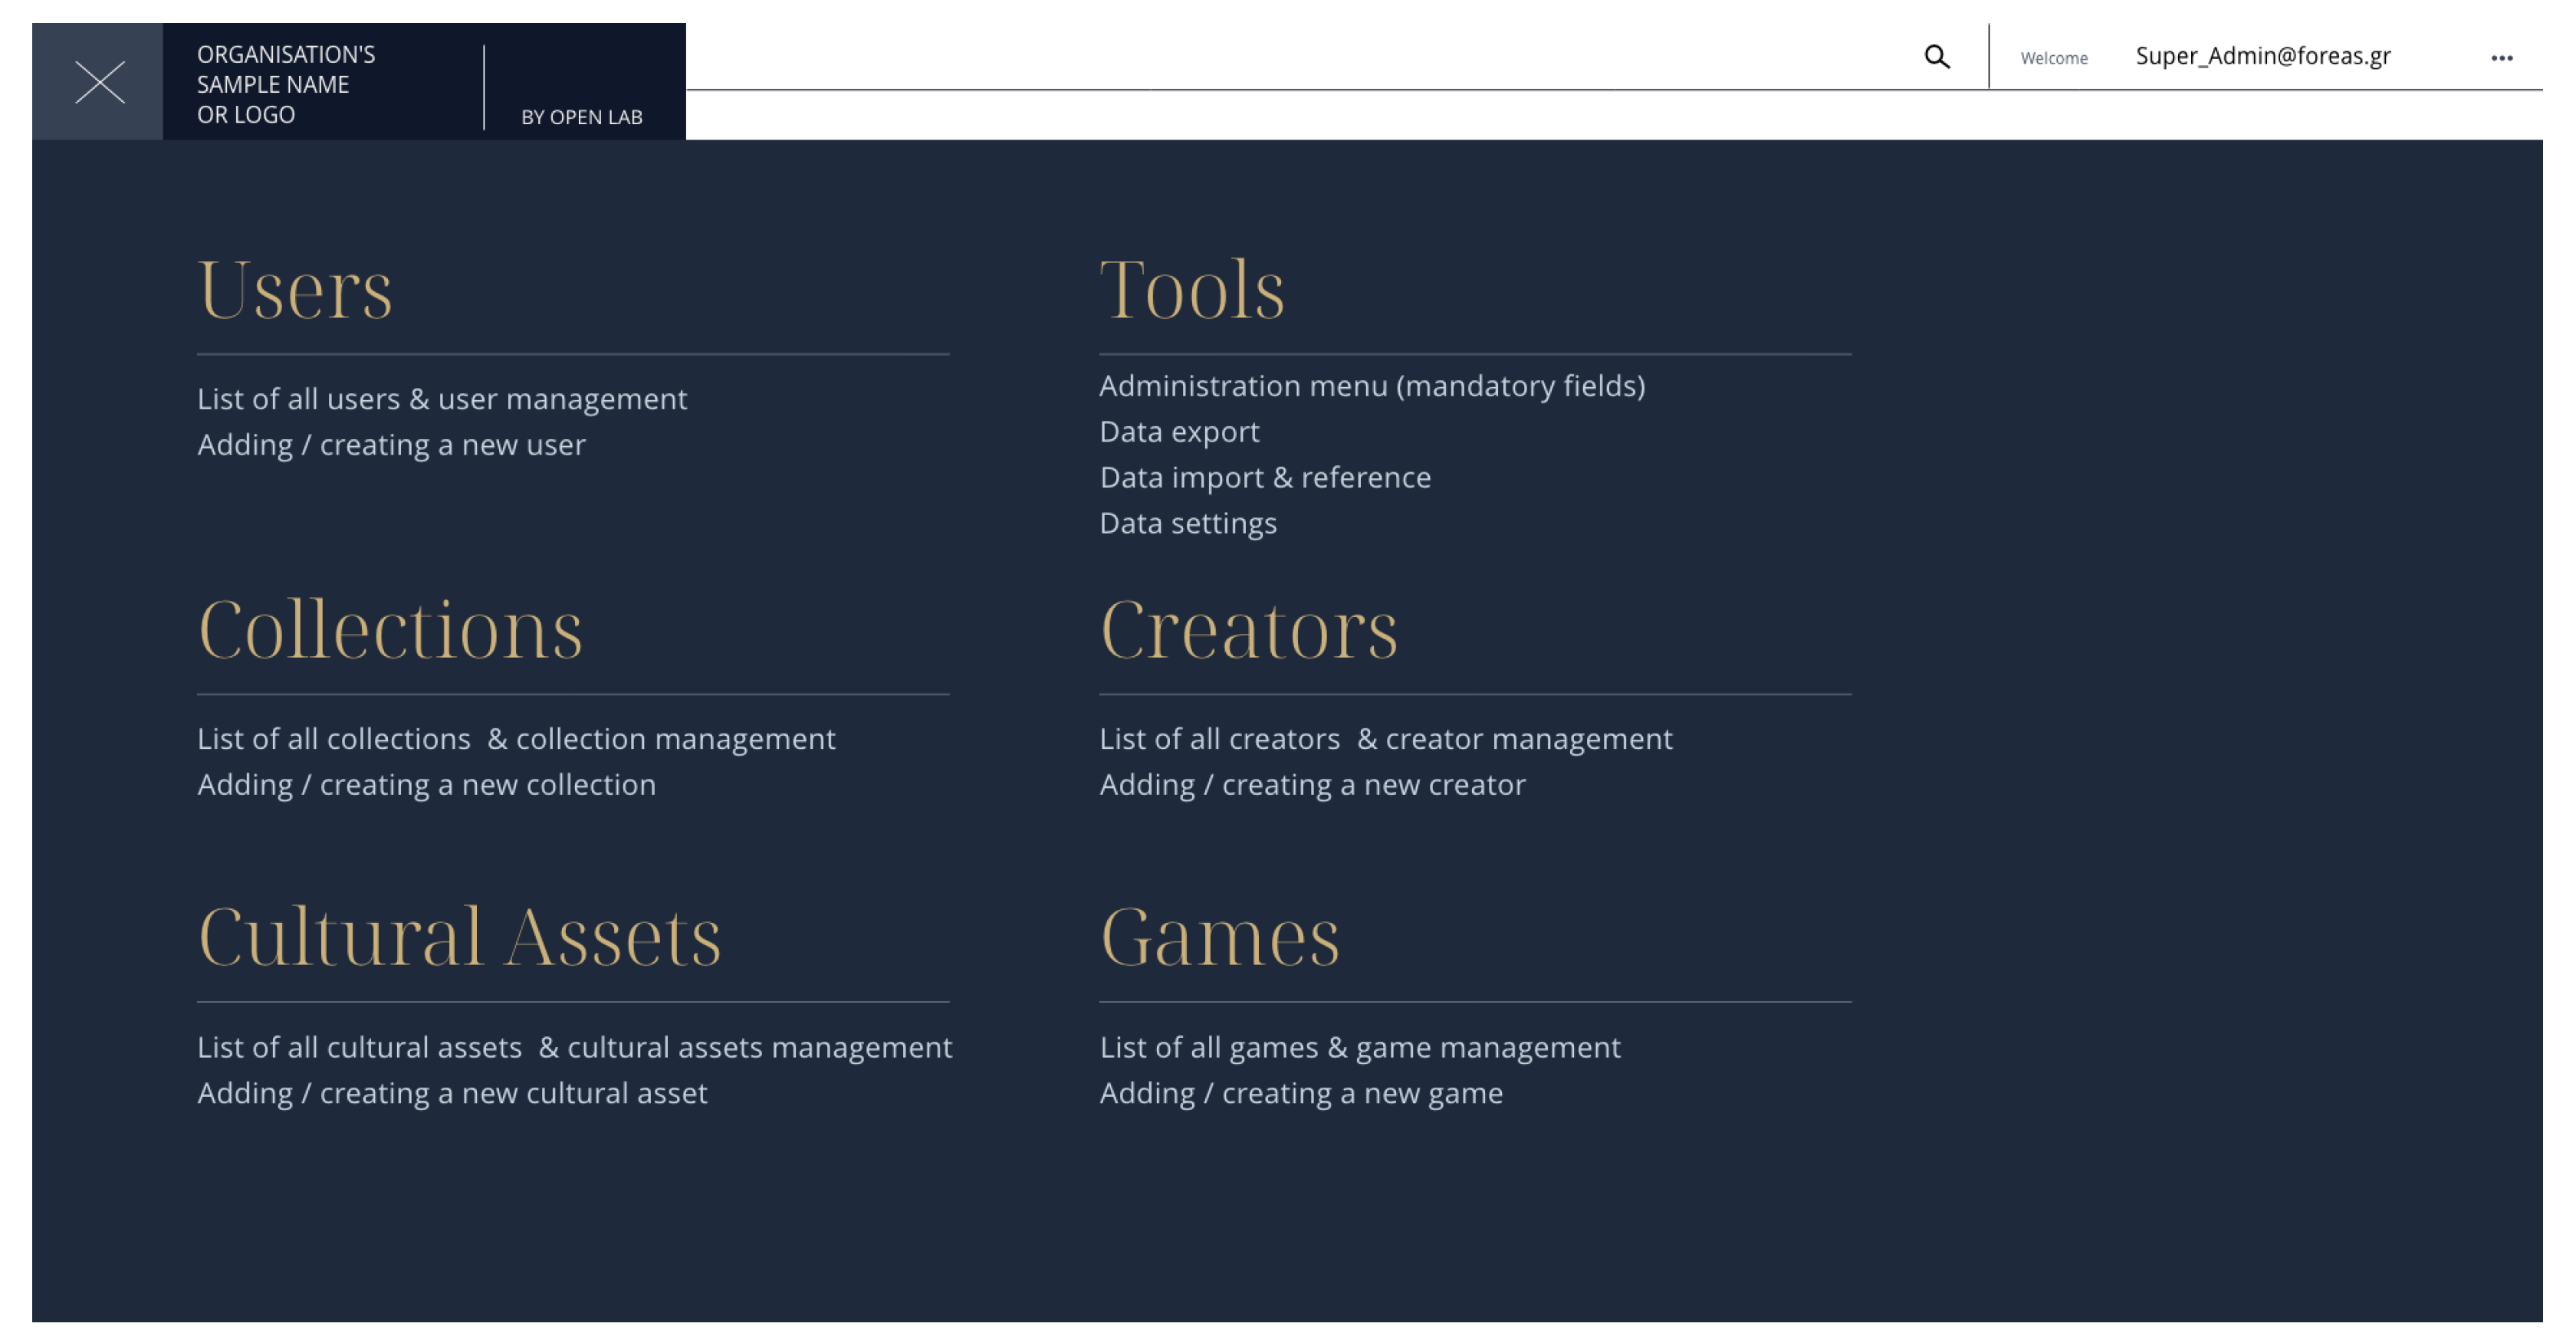2576x1343 pixels.
Task: Click the search magnifier icon
Action: click(x=1936, y=57)
